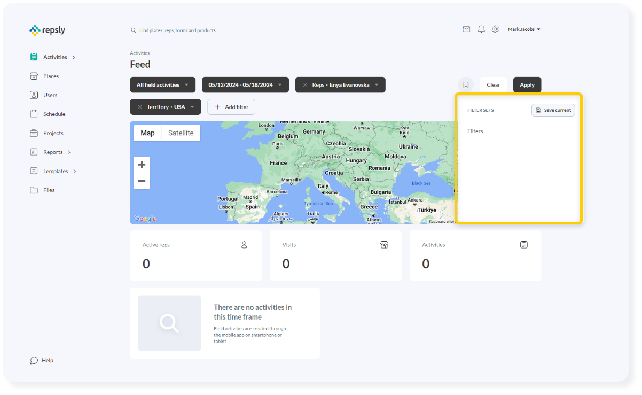
Task: Click the Active reps person icon
Action: 244,245
